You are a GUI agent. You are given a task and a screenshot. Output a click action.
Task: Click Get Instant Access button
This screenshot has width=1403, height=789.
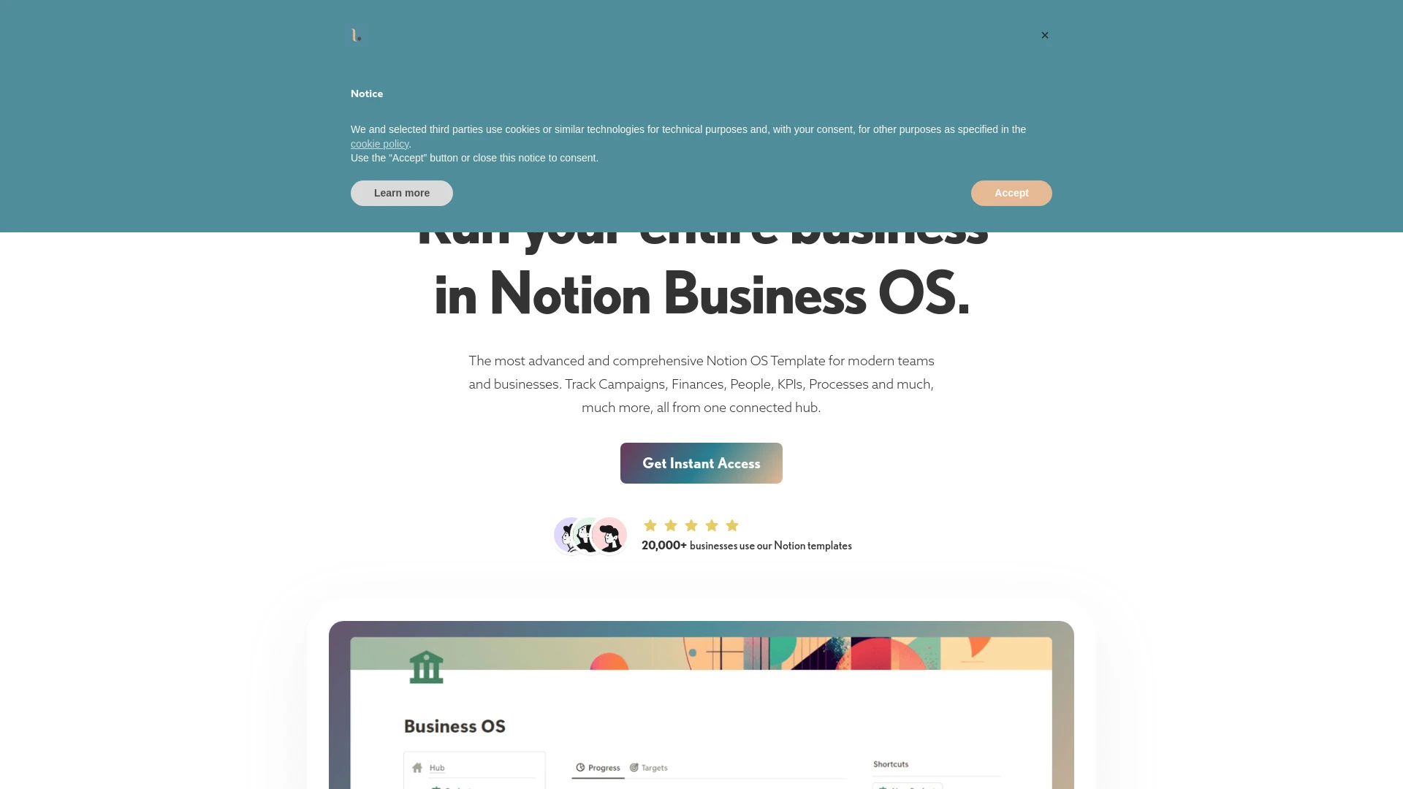(x=701, y=463)
